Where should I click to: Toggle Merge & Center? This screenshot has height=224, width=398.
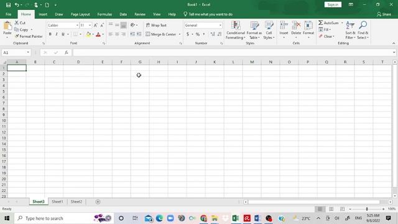[161, 34]
